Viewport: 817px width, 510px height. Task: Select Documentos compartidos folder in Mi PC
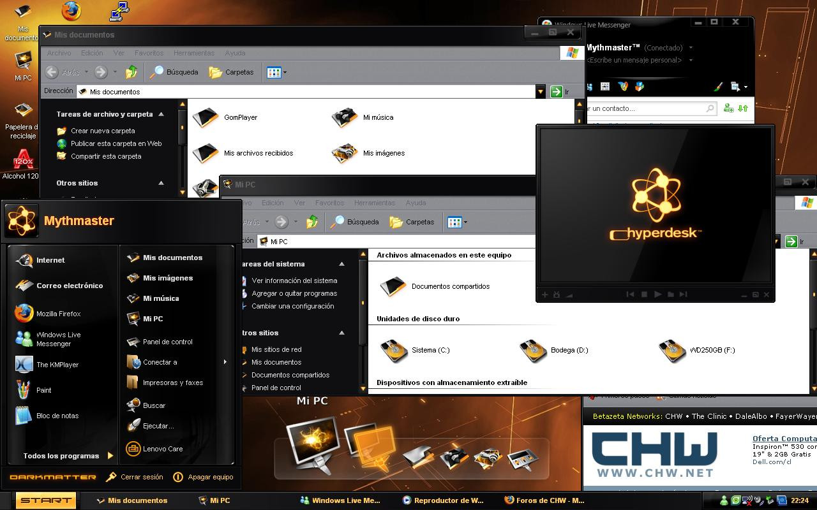pos(435,286)
